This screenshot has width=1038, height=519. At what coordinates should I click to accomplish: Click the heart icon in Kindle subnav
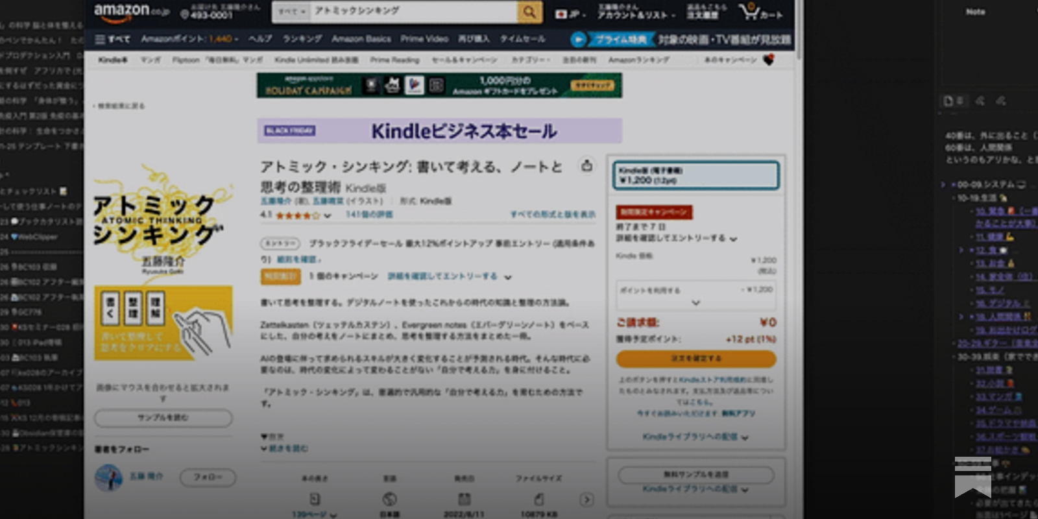[769, 60]
